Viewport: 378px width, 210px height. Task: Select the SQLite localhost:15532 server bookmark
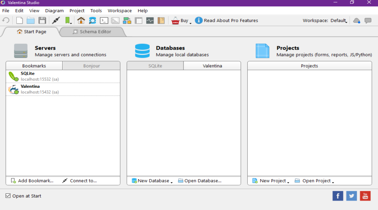[63, 76]
